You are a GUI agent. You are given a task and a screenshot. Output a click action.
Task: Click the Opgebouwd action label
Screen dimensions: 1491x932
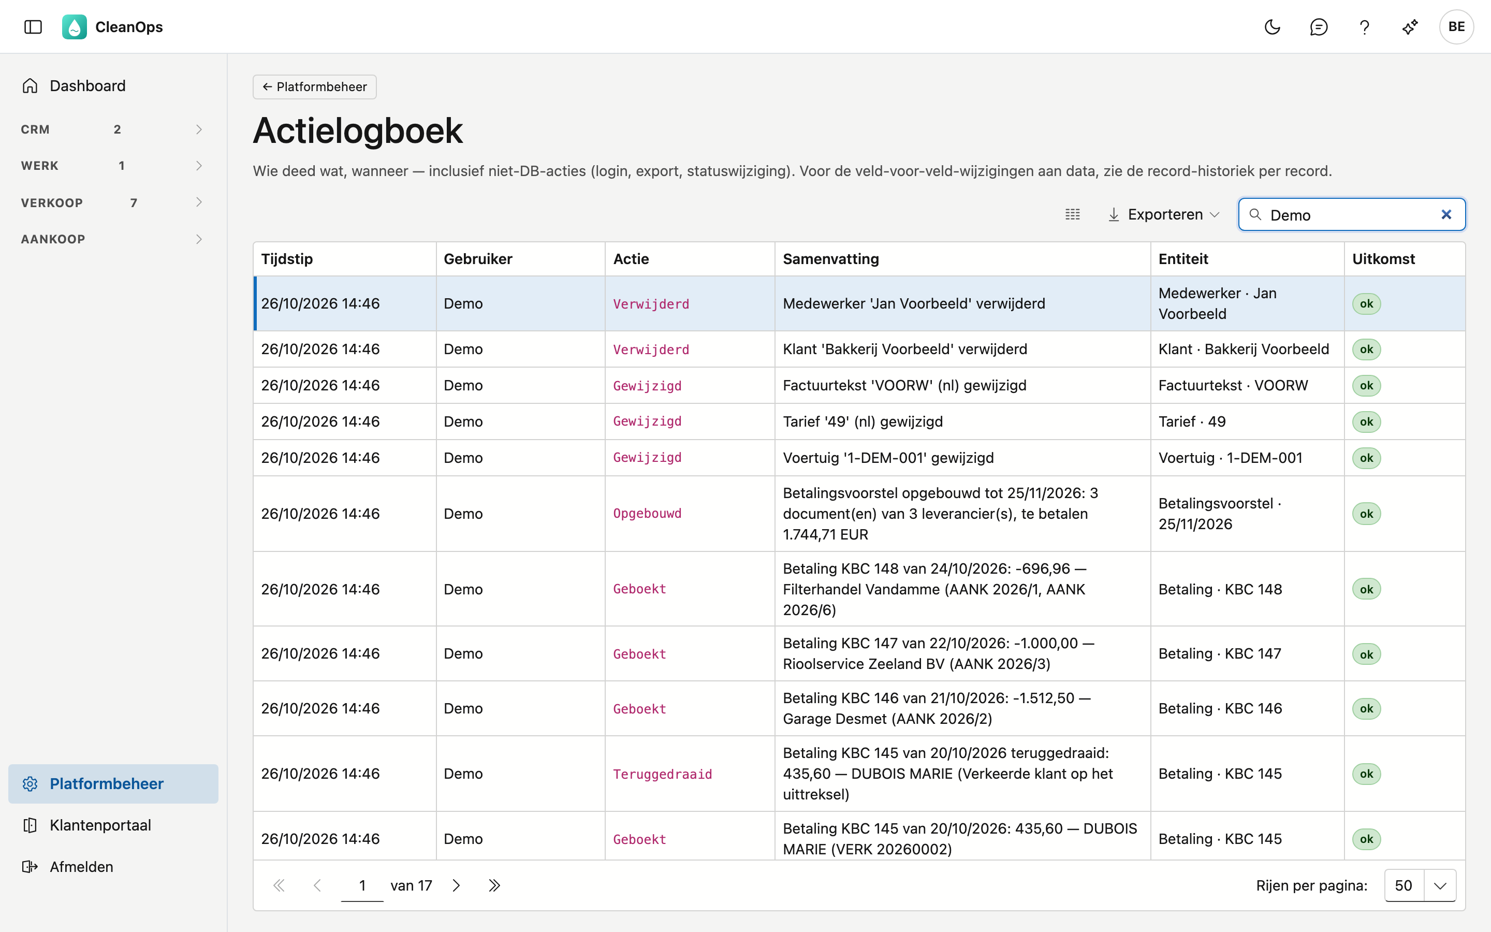click(x=647, y=514)
